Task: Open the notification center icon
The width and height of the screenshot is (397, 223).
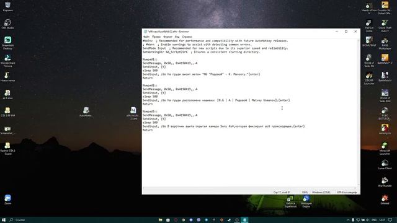Action: pyautogui.click(x=390, y=220)
